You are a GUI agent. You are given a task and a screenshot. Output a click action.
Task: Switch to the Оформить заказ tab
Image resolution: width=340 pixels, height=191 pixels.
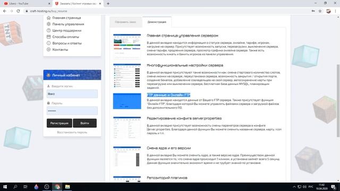(125, 22)
